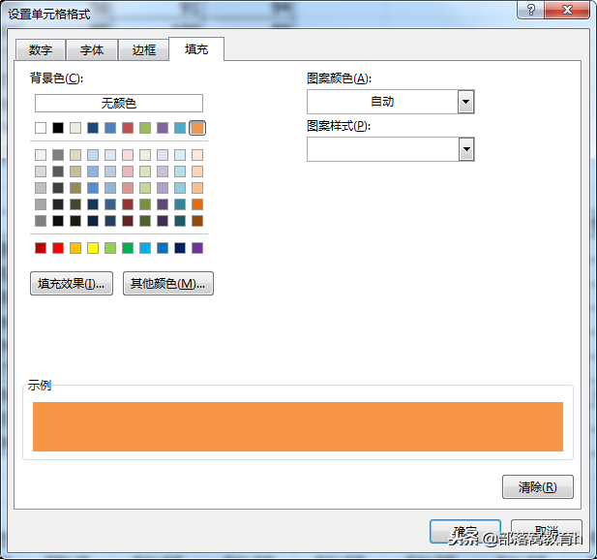Confirm with the 确定 button
This screenshot has width=597, height=560.
(464, 531)
